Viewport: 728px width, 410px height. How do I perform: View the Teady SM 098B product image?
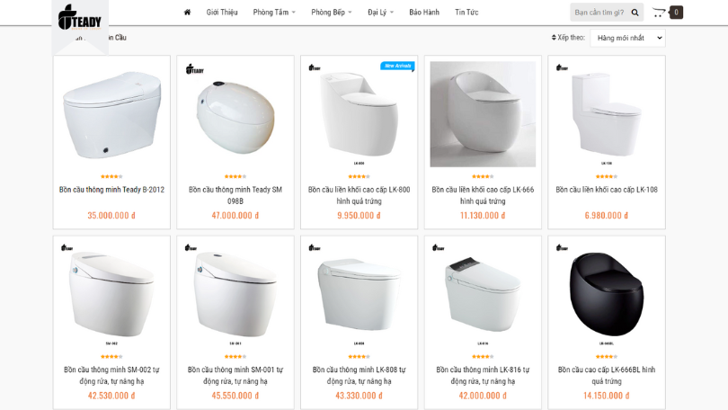235,114
